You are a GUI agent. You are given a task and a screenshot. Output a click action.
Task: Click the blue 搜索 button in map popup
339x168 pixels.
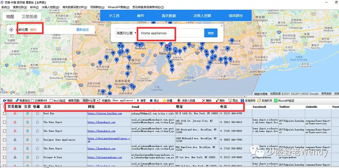[211, 33]
